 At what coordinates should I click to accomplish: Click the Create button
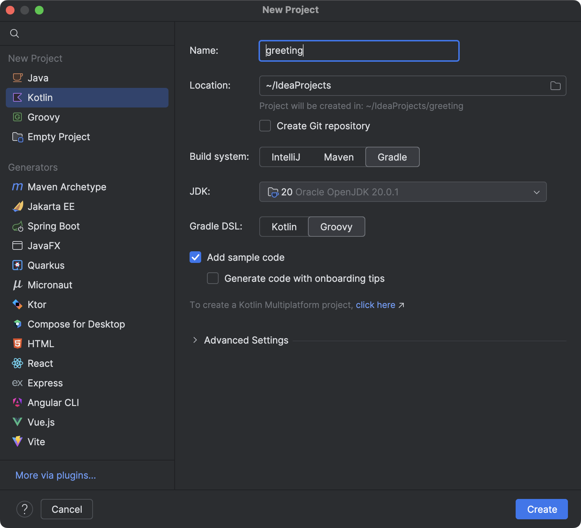(x=541, y=509)
